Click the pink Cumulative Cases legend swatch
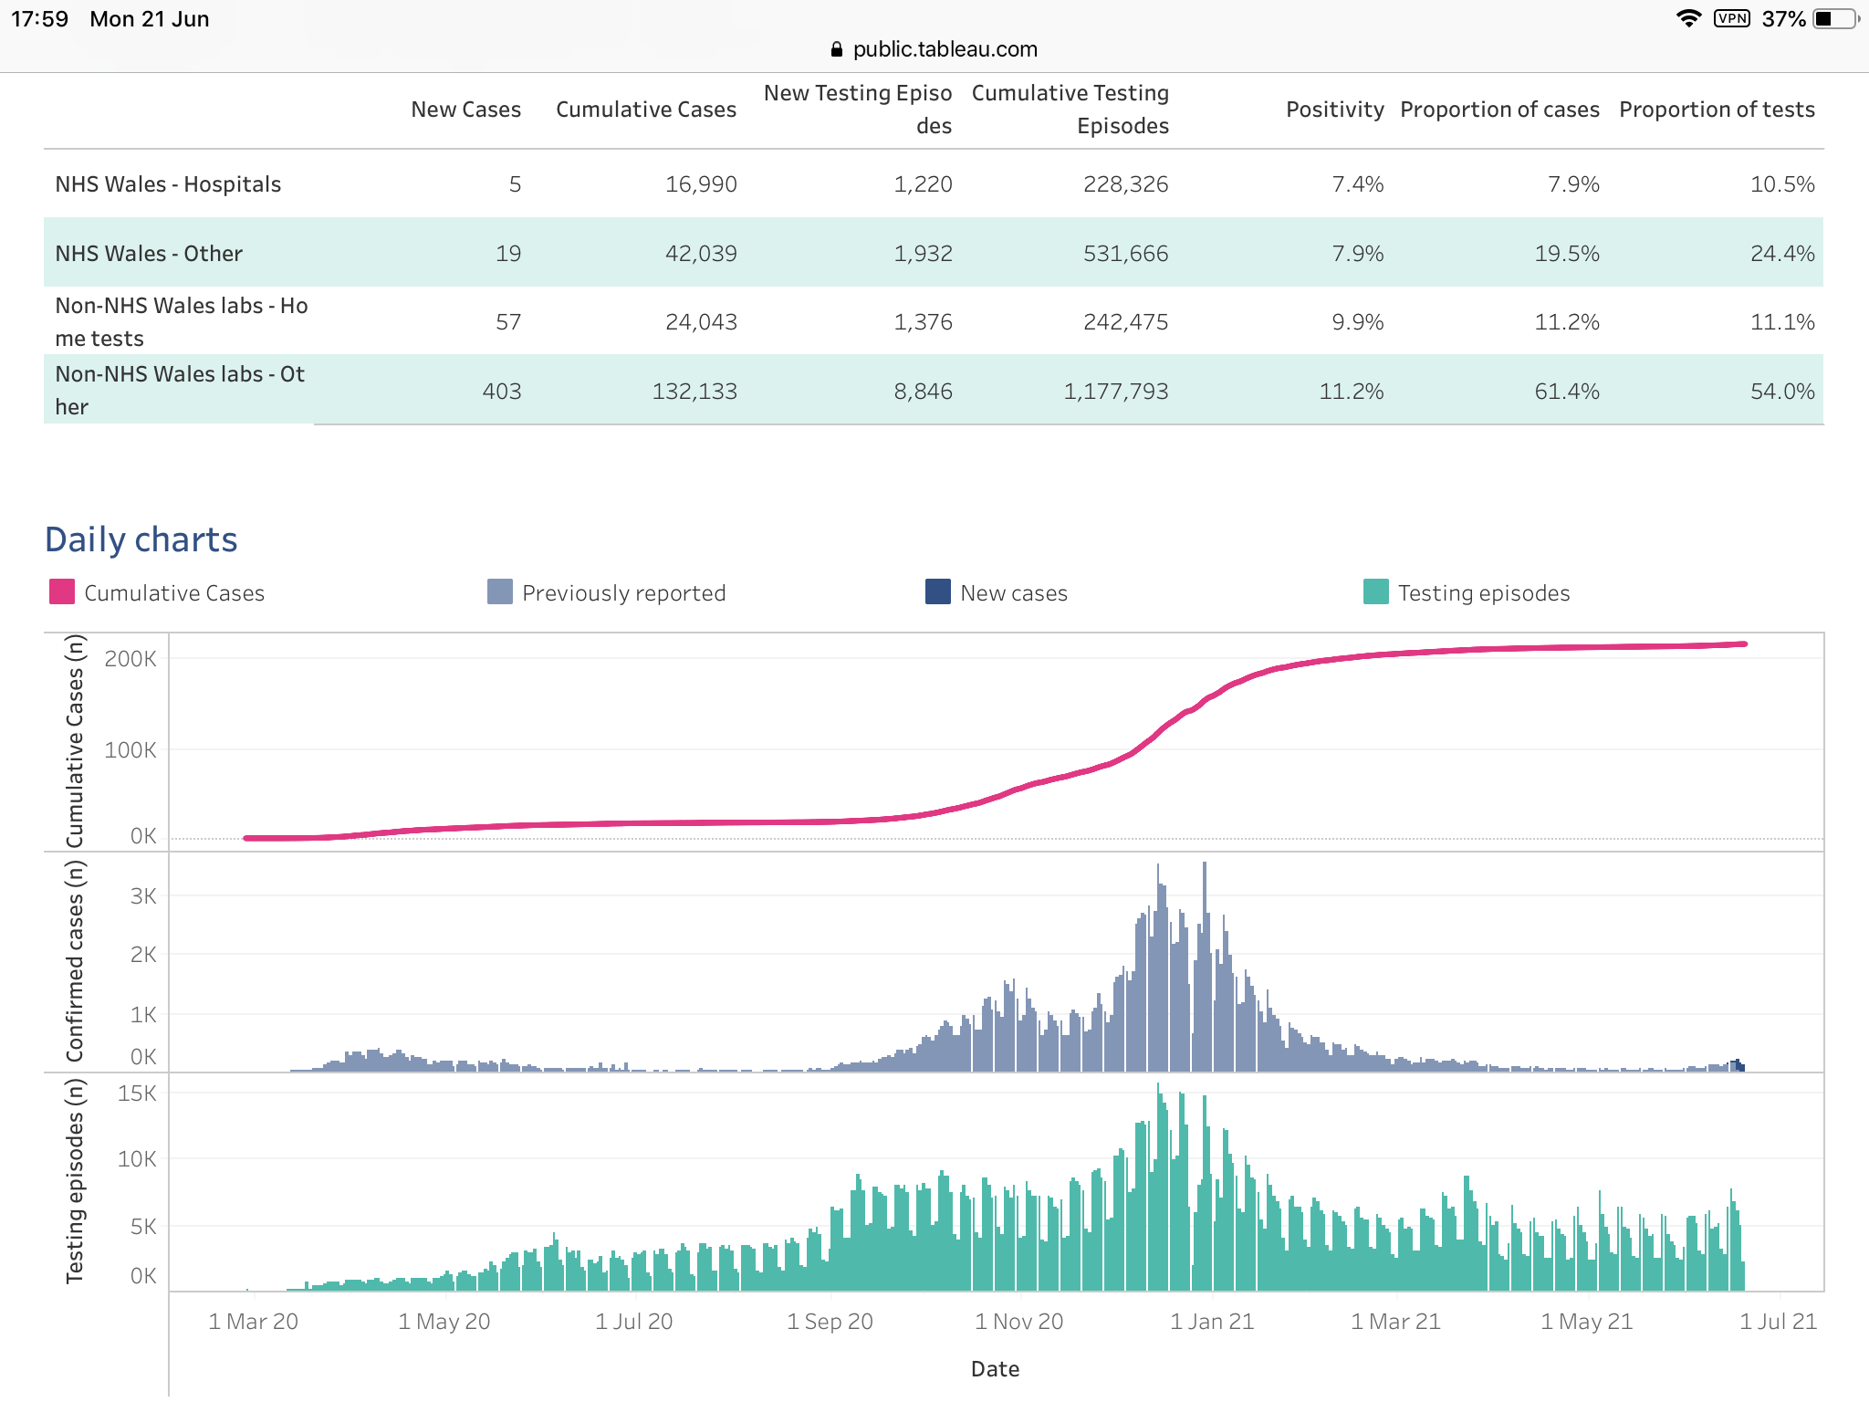Screen dimensions: 1869x1402 point(61,592)
